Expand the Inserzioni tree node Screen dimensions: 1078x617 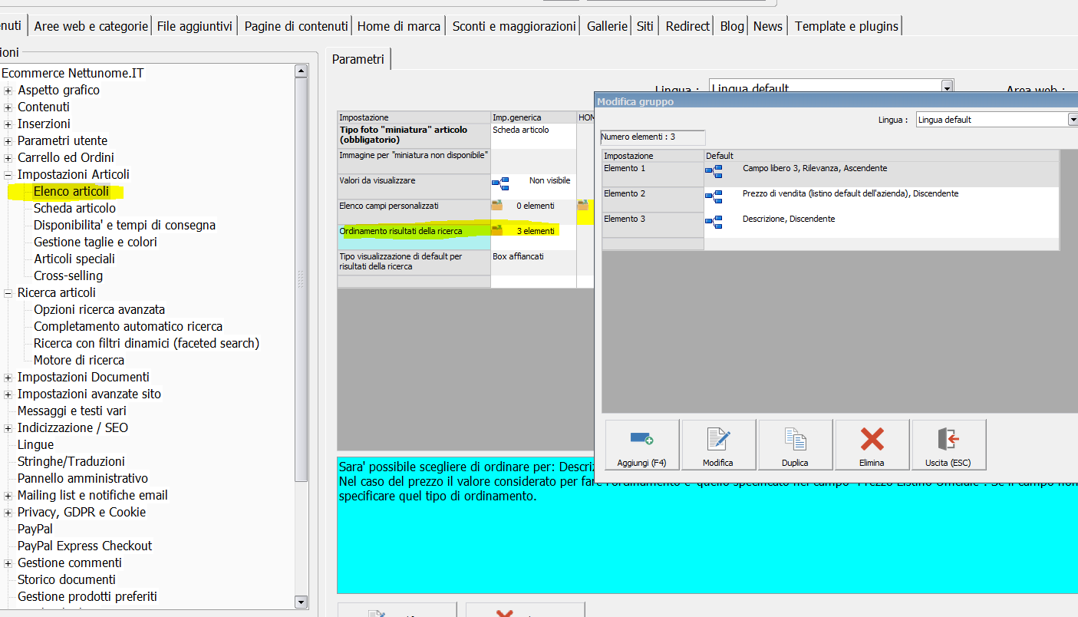tap(8, 124)
